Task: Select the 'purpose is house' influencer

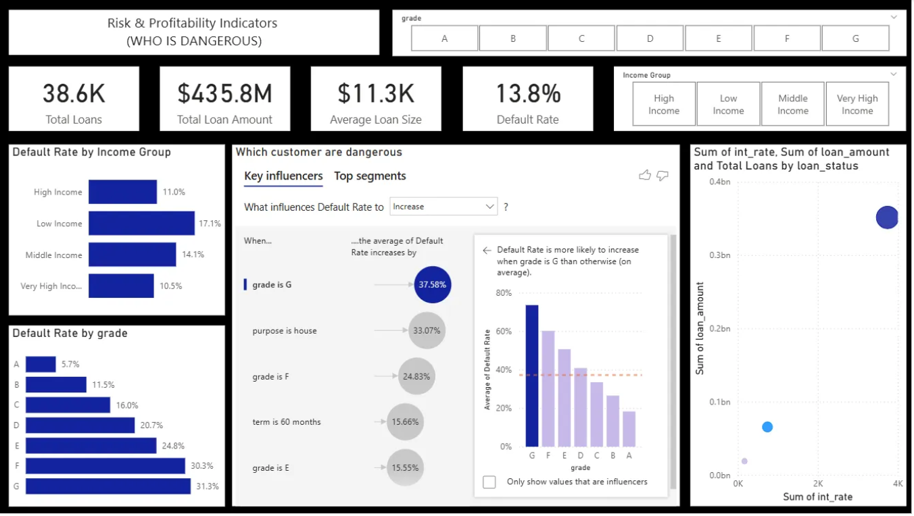Action: pyautogui.click(x=285, y=331)
